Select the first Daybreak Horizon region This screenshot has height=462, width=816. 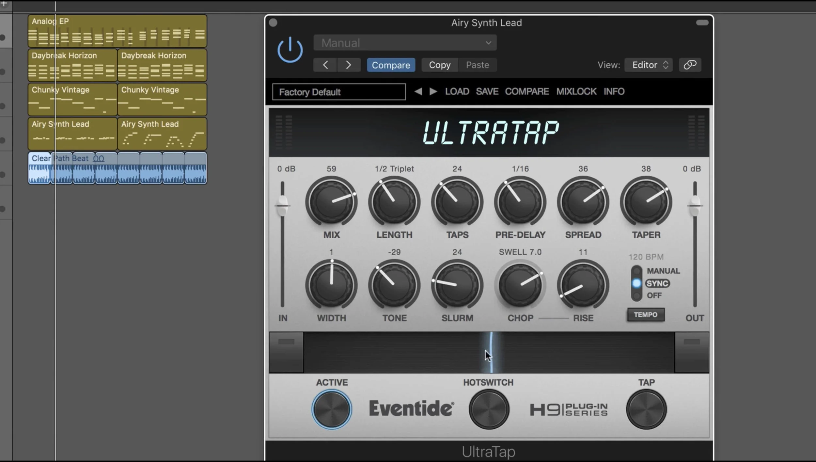click(72, 65)
